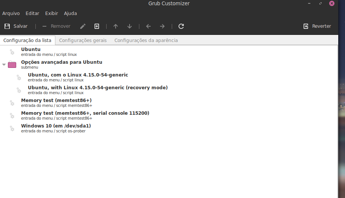345x198 pixels.
Task: Click the Reverter button
Action: point(317,26)
